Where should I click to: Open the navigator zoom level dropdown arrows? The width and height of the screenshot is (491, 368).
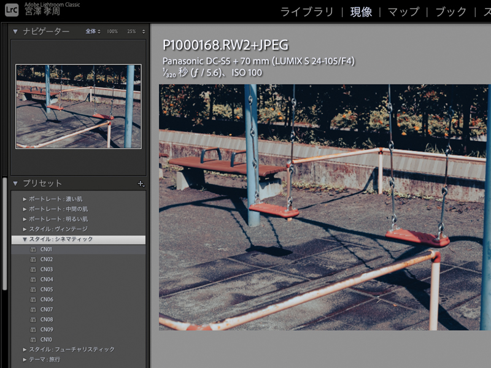point(144,31)
